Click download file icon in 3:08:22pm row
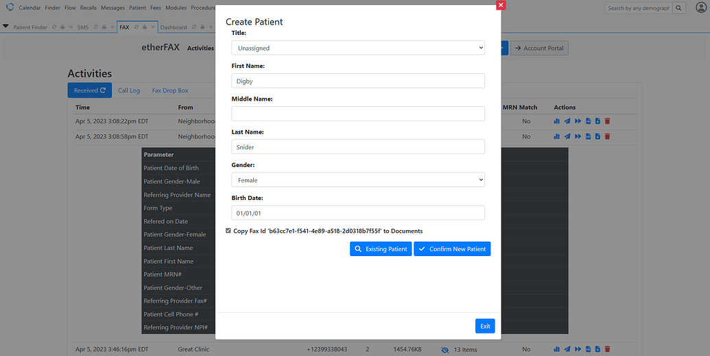The width and height of the screenshot is (710, 356). pyautogui.click(x=597, y=121)
